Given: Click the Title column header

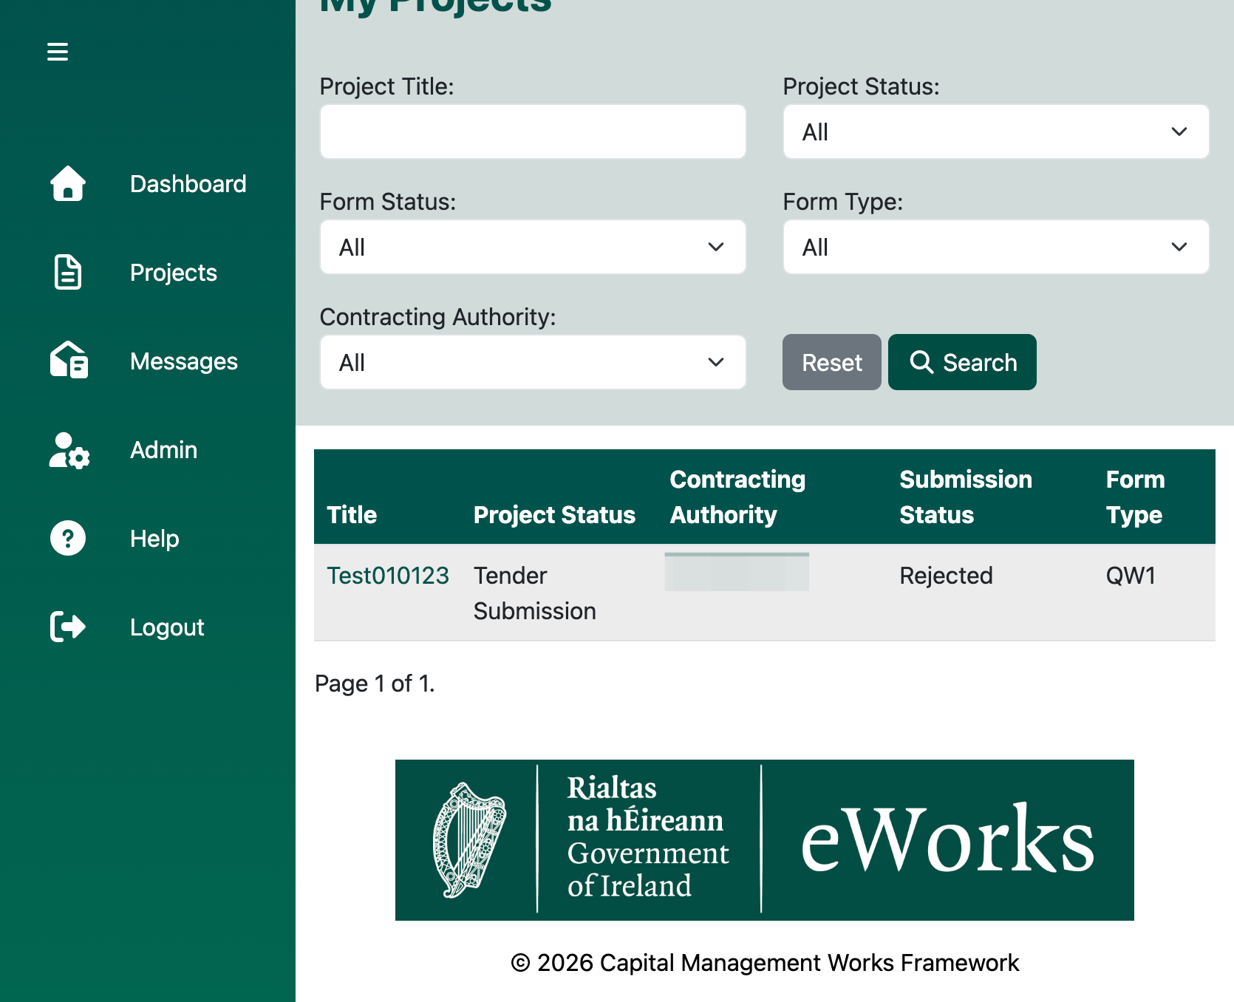Looking at the screenshot, I should [x=352, y=514].
